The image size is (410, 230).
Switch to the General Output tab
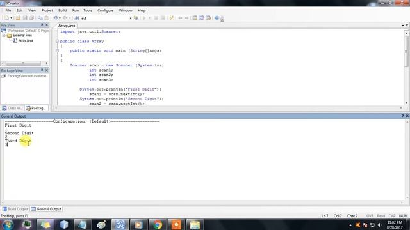pyautogui.click(x=46, y=209)
